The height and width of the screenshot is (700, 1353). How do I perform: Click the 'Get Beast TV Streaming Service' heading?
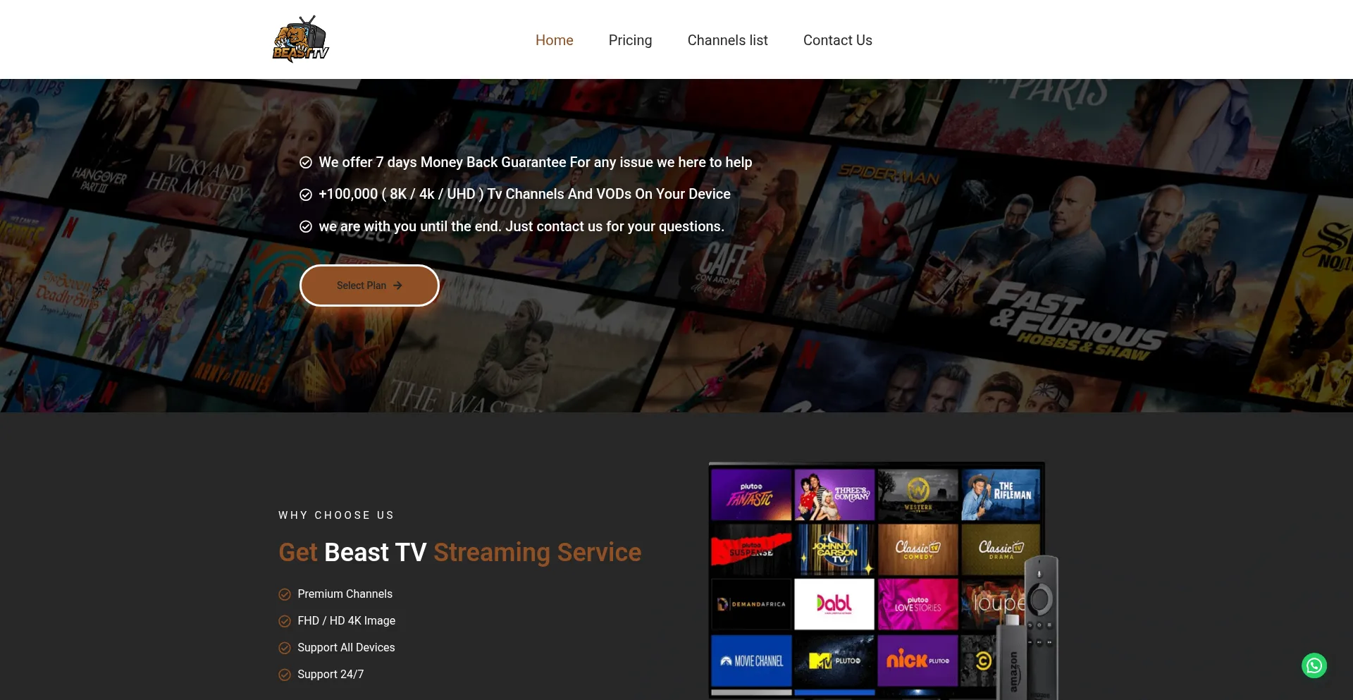coord(460,552)
